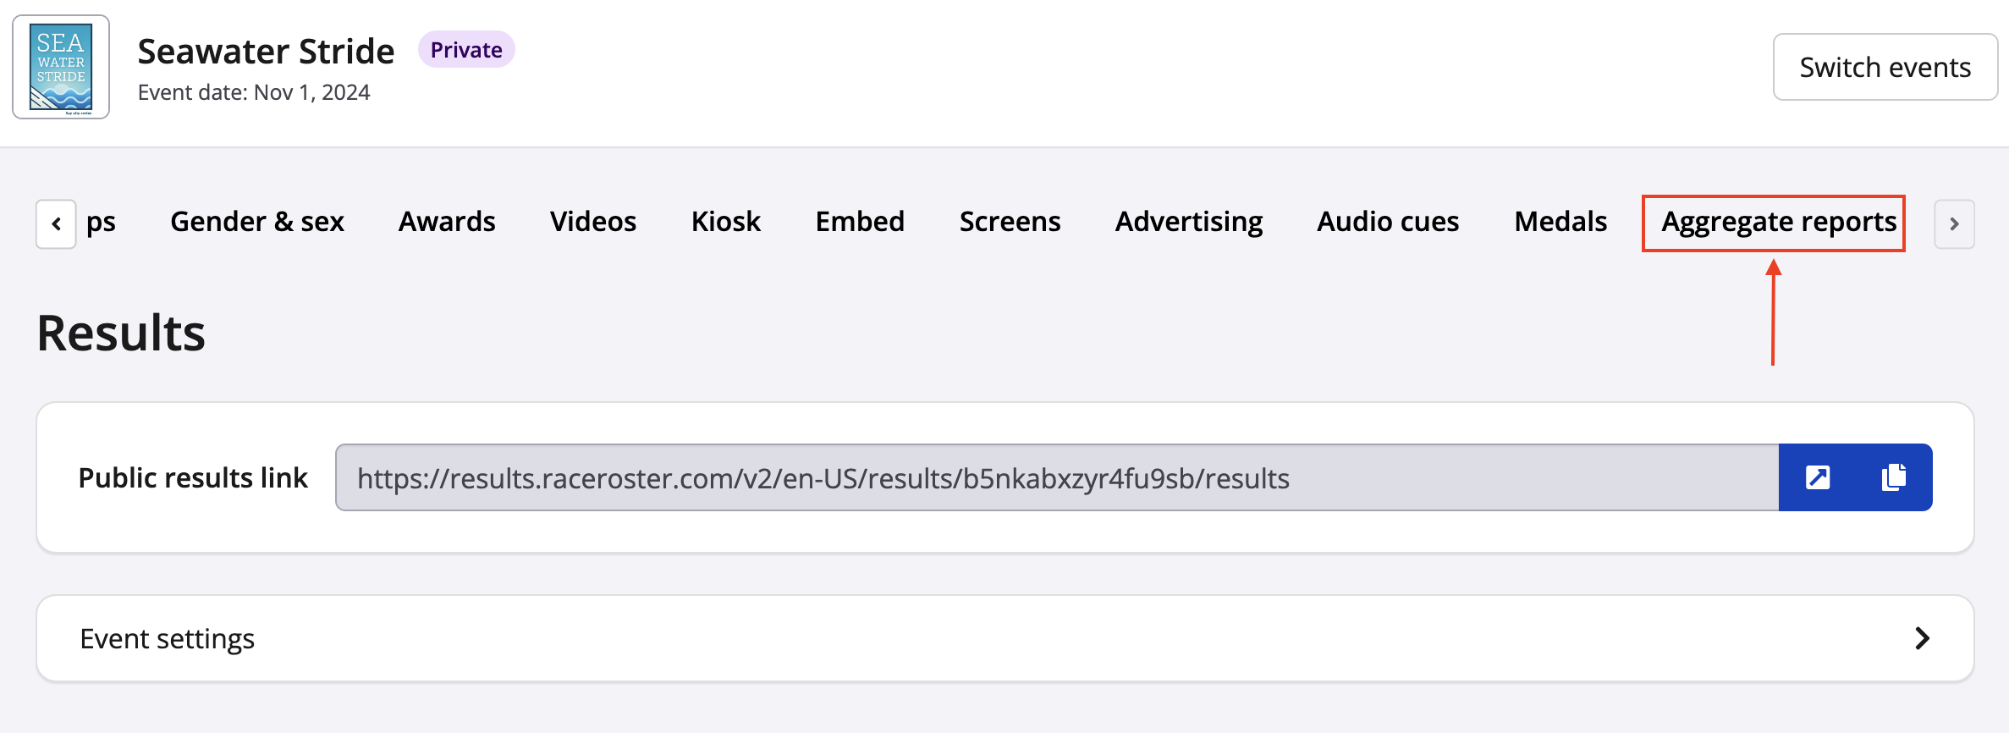Switch to the Medals tab

pos(1560,222)
